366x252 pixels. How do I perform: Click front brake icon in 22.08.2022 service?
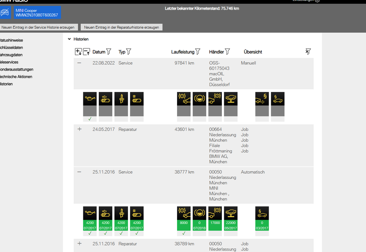point(184,99)
